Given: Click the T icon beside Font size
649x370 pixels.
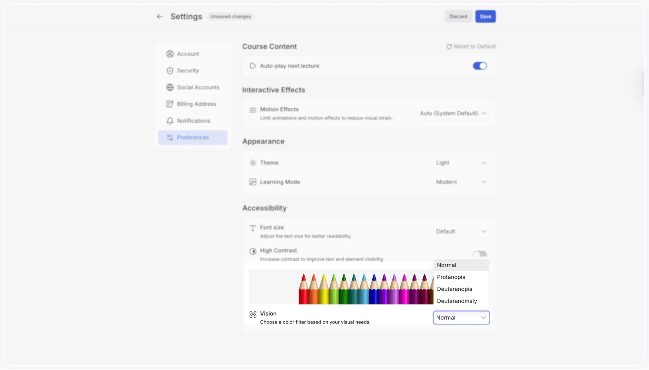Looking at the screenshot, I should pos(253,228).
